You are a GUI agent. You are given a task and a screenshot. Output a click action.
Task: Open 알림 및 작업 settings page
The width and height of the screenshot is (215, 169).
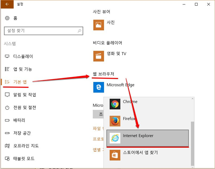point(25,94)
